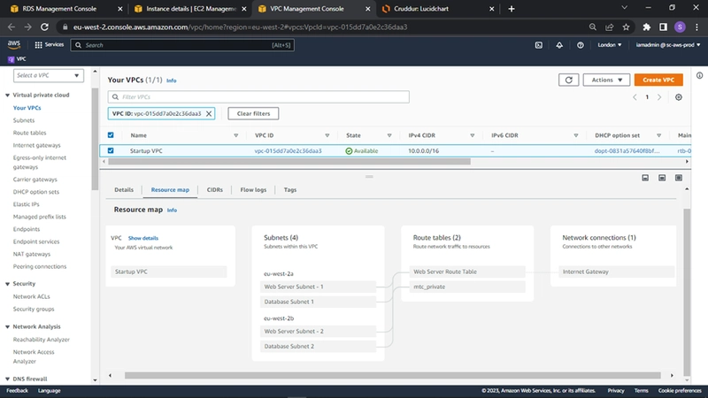
Task: Open the iamadmin account menu
Action: (668, 45)
